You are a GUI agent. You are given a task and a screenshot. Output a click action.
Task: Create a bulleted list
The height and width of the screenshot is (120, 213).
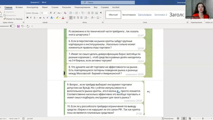[x=71, y=13]
